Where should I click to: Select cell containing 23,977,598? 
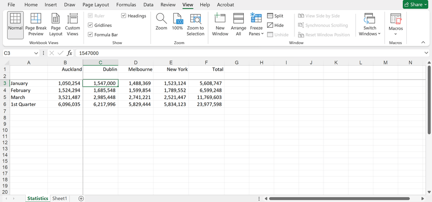pos(206,104)
